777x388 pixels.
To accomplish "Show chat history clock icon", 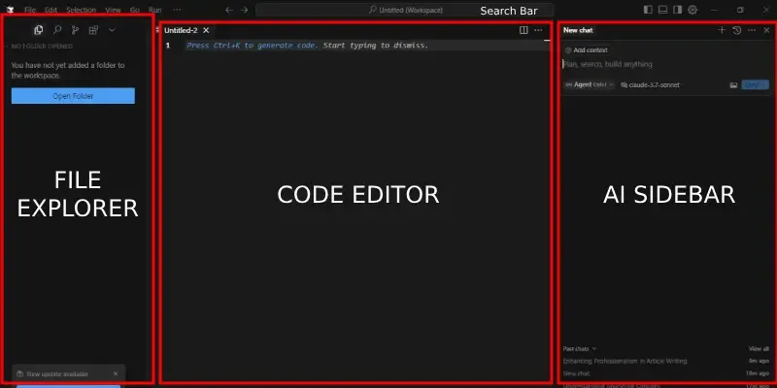I will [x=736, y=30].
